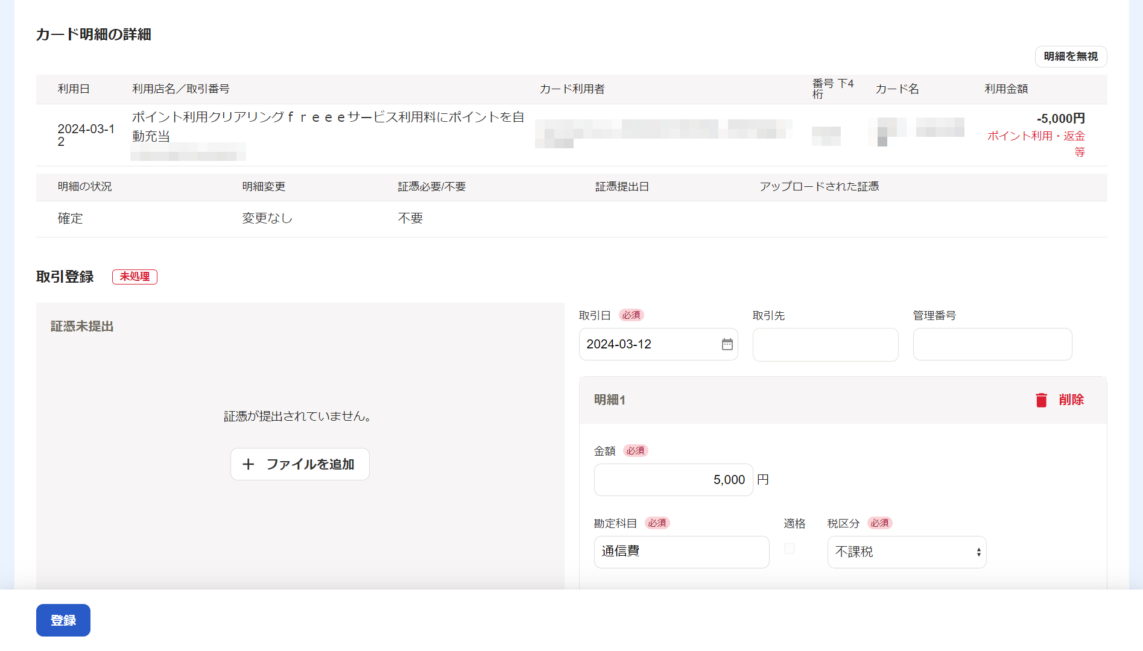Click the 明細の状況 column header
Screen dimensions: 1143x651
[x=84, y=187]
